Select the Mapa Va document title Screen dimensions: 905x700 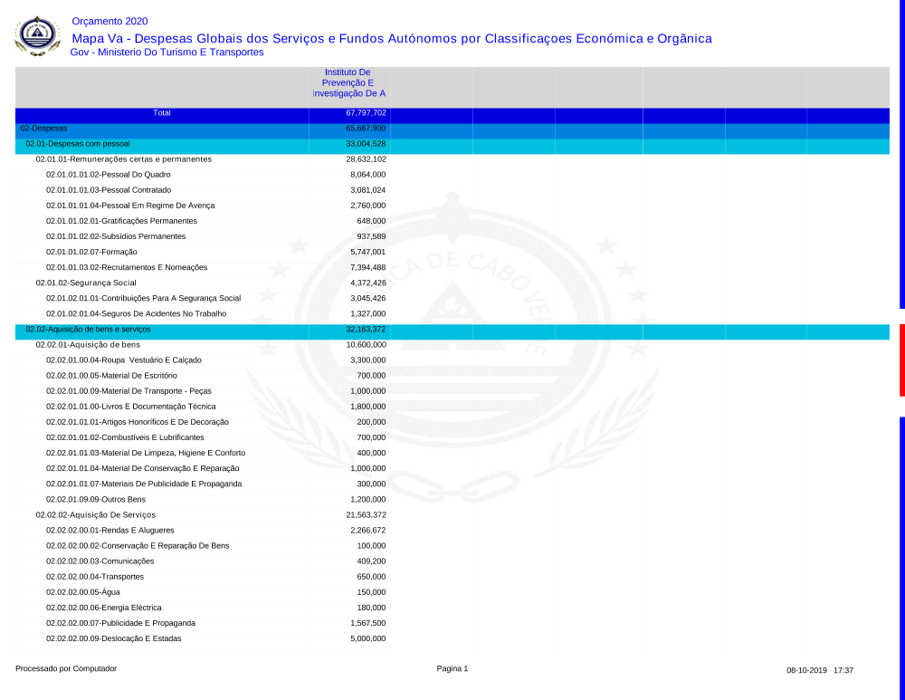391,38
